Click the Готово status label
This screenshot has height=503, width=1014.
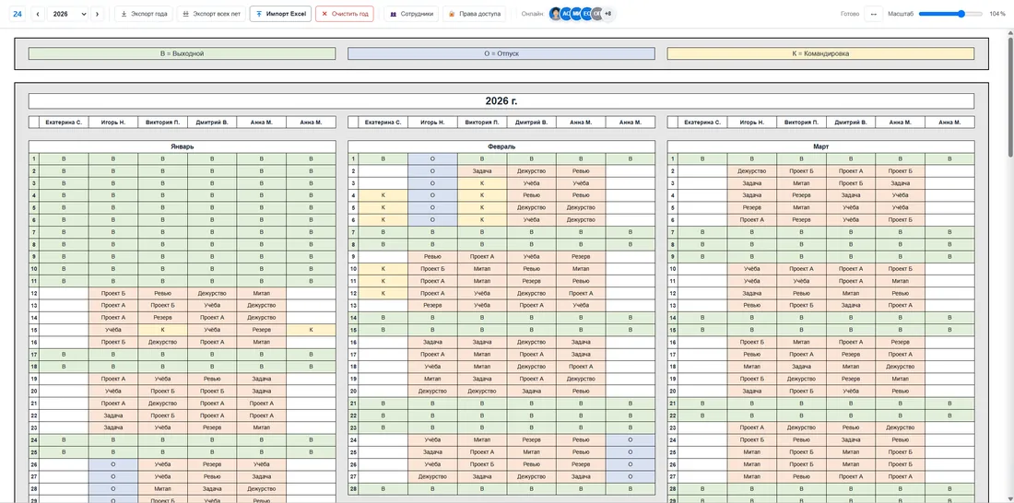(x=849, y=14)
